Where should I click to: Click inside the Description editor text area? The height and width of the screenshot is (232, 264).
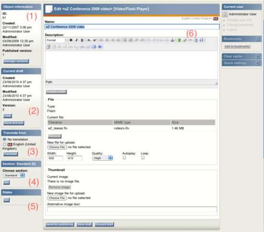coord(132,65)
